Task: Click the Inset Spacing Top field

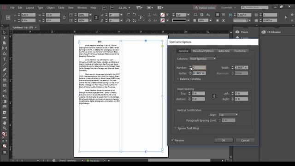Action: 198,93
